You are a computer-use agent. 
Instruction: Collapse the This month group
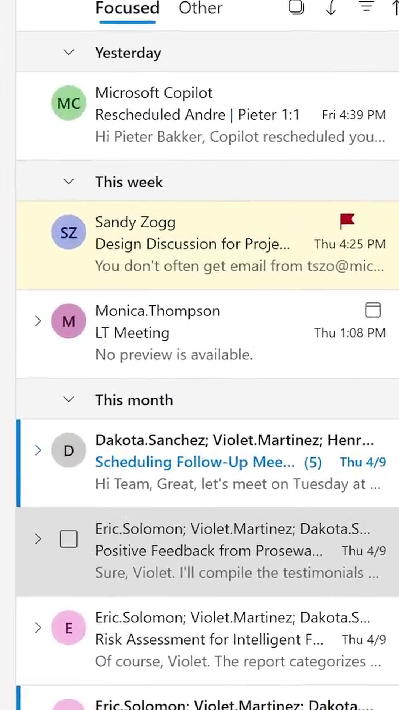(68, 399)
